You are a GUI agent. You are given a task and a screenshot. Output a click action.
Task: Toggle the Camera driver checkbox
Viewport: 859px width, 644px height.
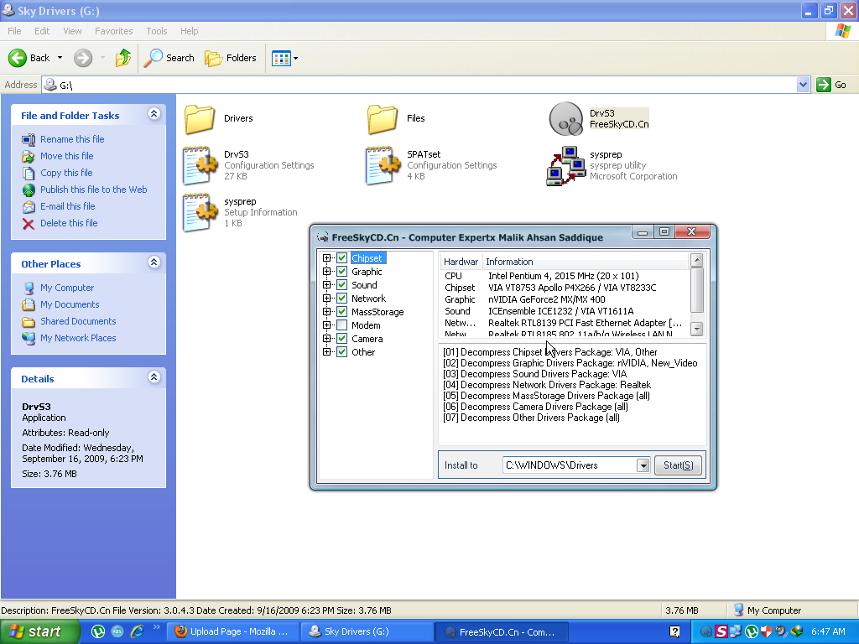click(x=341, y=339)
